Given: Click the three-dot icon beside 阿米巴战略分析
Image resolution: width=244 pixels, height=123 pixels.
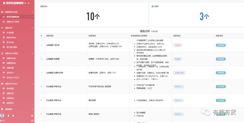Looking at the screenshot, I should 32,17.
